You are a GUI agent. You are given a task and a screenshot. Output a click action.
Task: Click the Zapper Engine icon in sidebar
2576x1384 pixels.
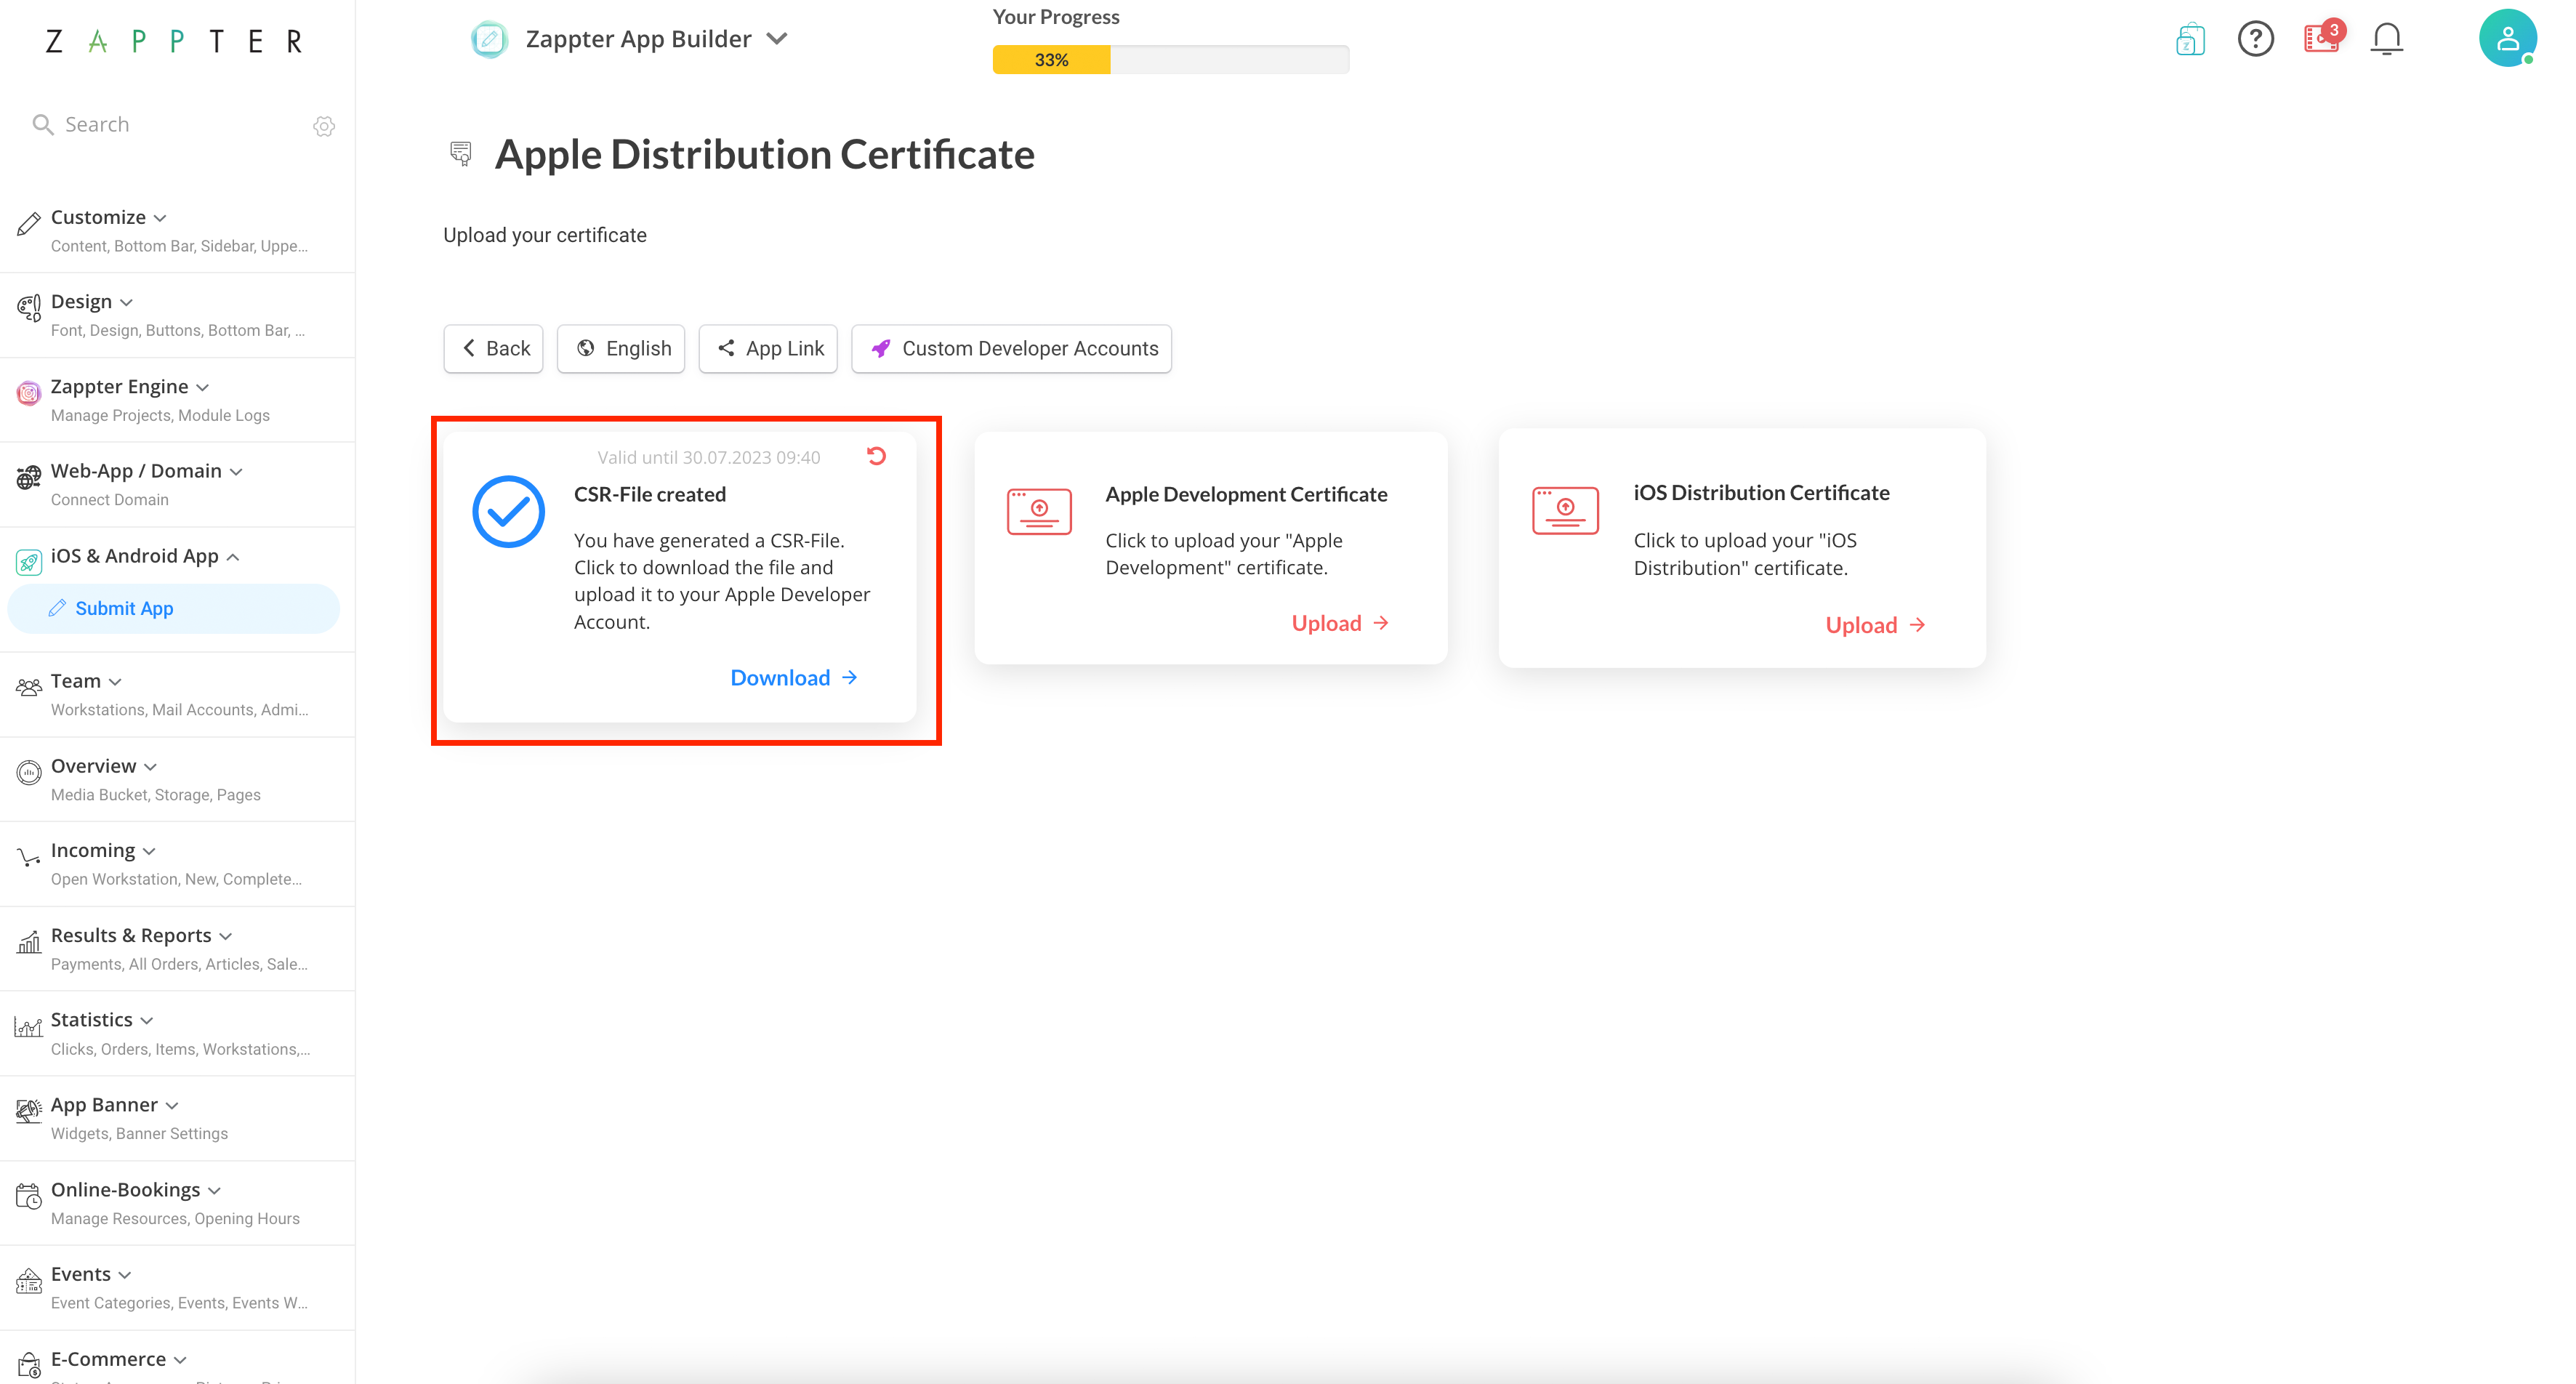coord(29,393)
